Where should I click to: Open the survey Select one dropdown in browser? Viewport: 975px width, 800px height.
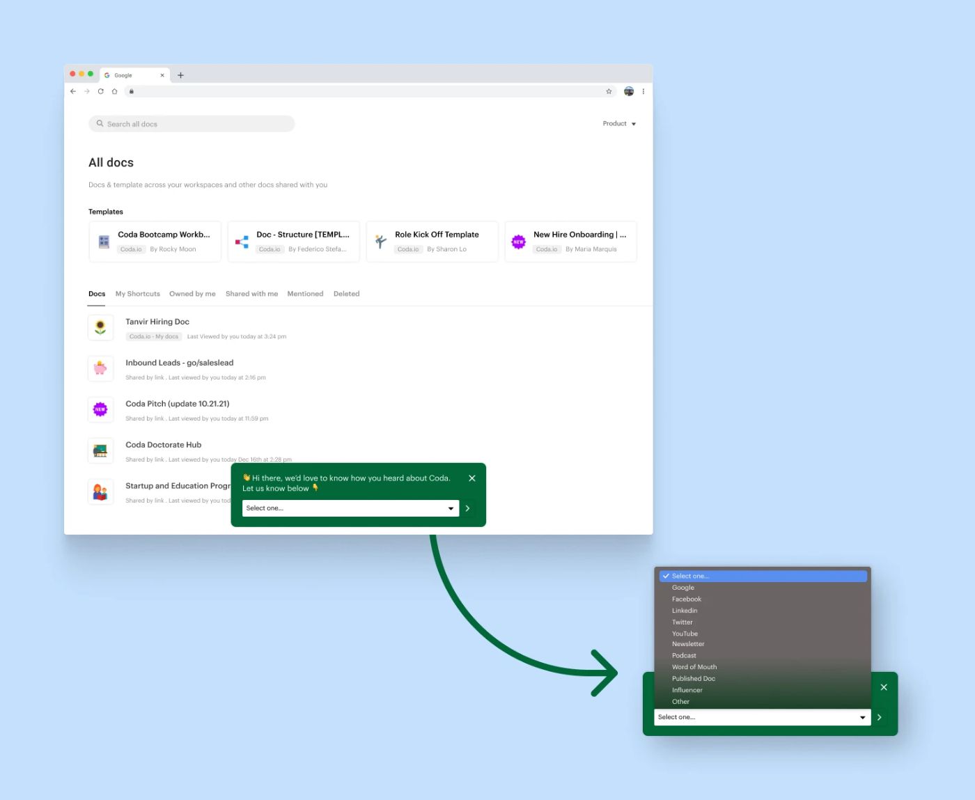pos(350,508)
